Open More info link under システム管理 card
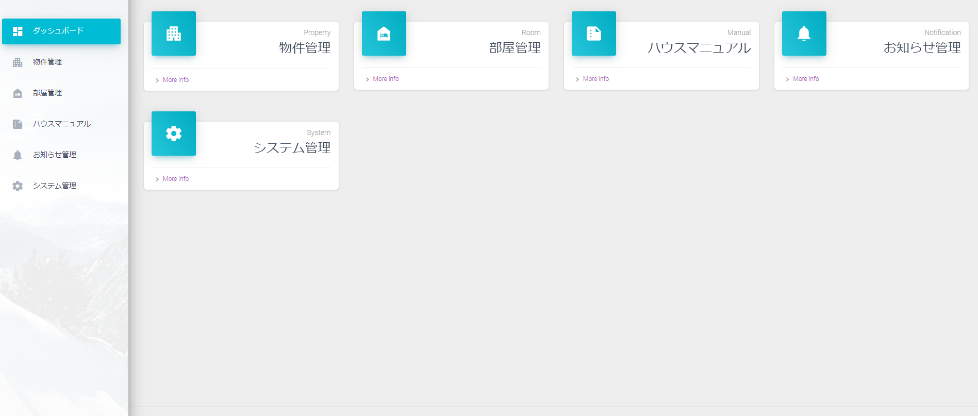The image size is (978, 416). [176, 179]
